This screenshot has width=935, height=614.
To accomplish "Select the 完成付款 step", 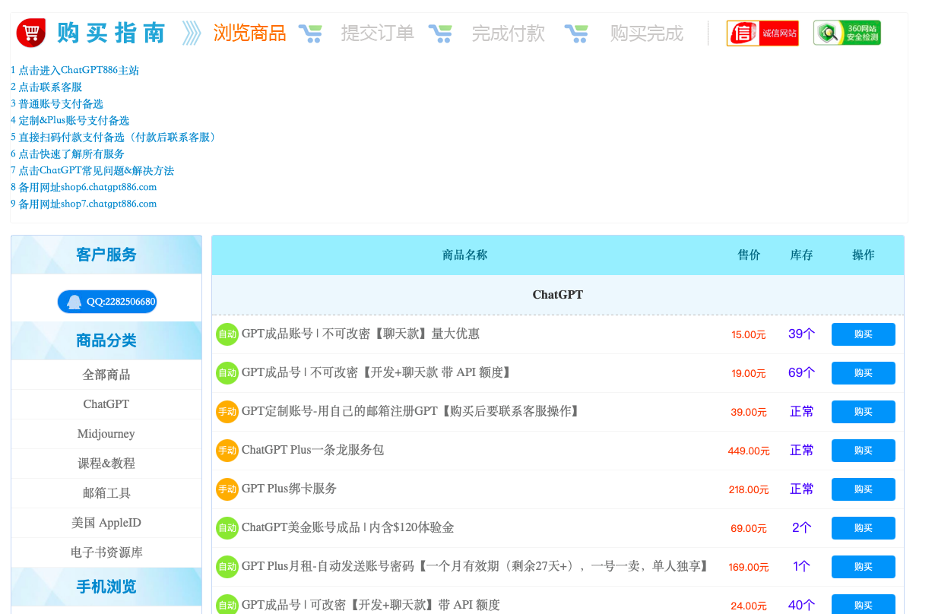I will 508,33.
